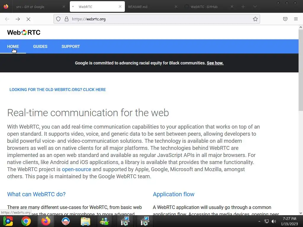Open the SUPPORT navigation item
Image resolution: width=303 pixels, height=227 pixels.
[70, 46]
